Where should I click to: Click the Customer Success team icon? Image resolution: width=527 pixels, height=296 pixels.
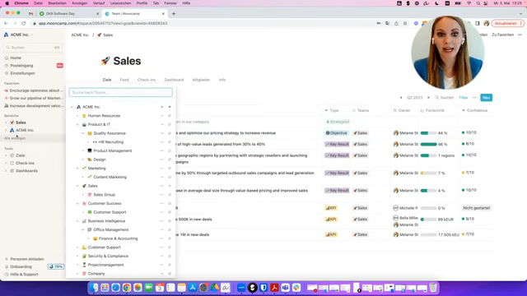click(84, 203)
